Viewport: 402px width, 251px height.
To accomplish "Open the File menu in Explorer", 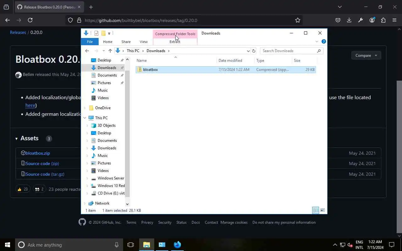I will (x=90, y=42).
